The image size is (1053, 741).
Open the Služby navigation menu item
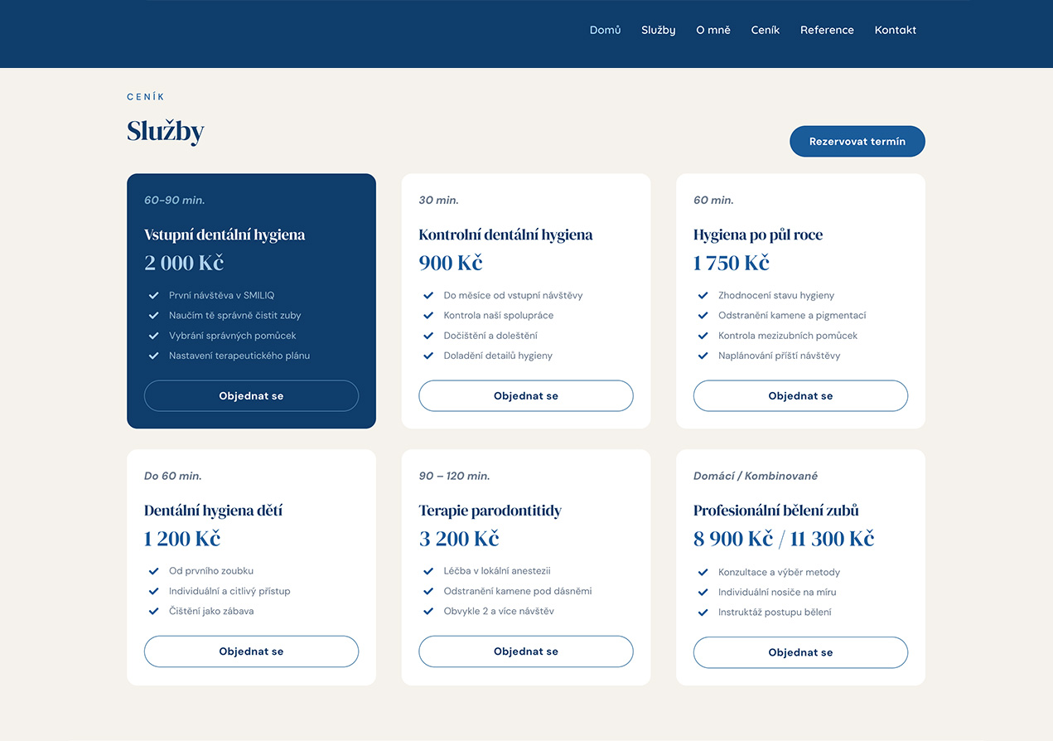[x=658, y=30]
